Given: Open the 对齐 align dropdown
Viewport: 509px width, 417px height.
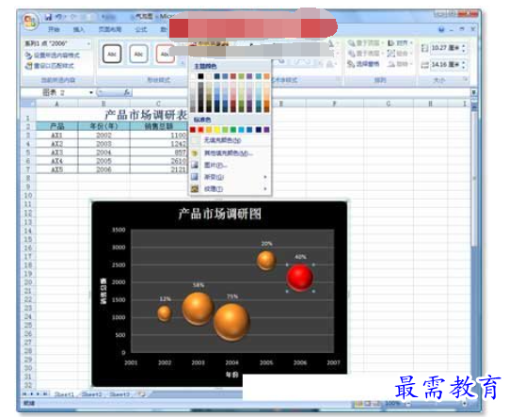Looking at the screenshot, I should point(400,43).
